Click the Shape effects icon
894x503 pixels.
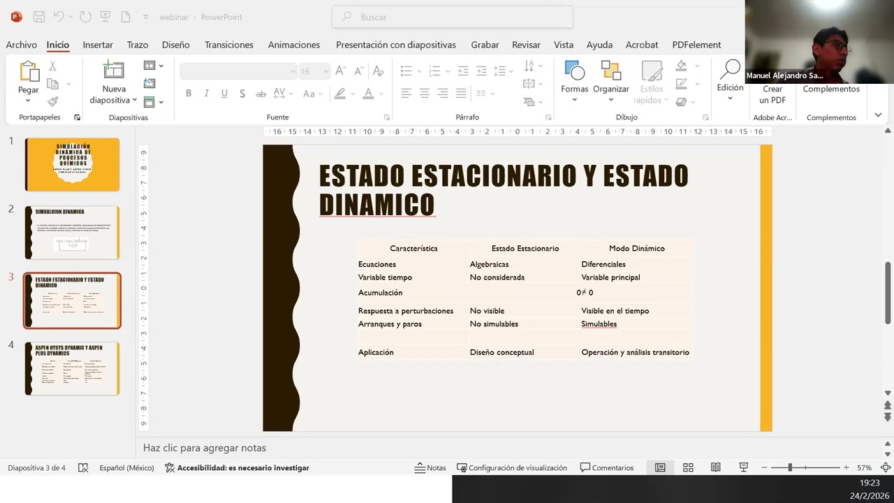coord(682,101)
